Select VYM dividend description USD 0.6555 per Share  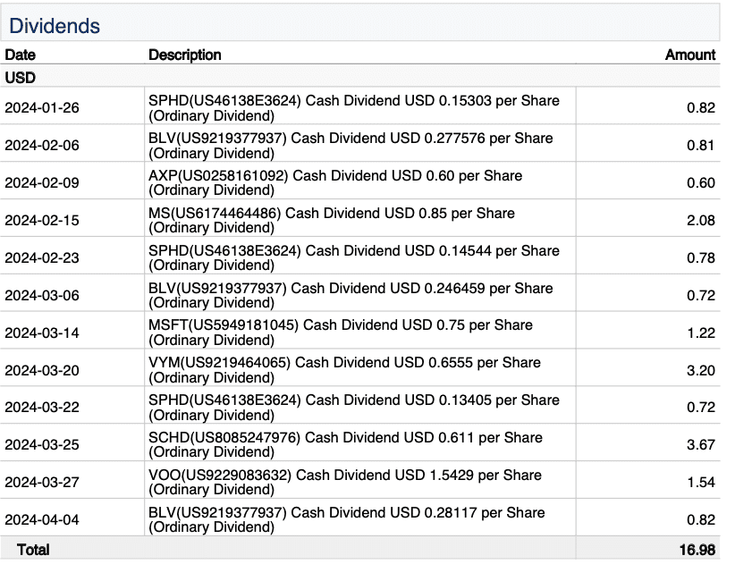tap(344, 370)
